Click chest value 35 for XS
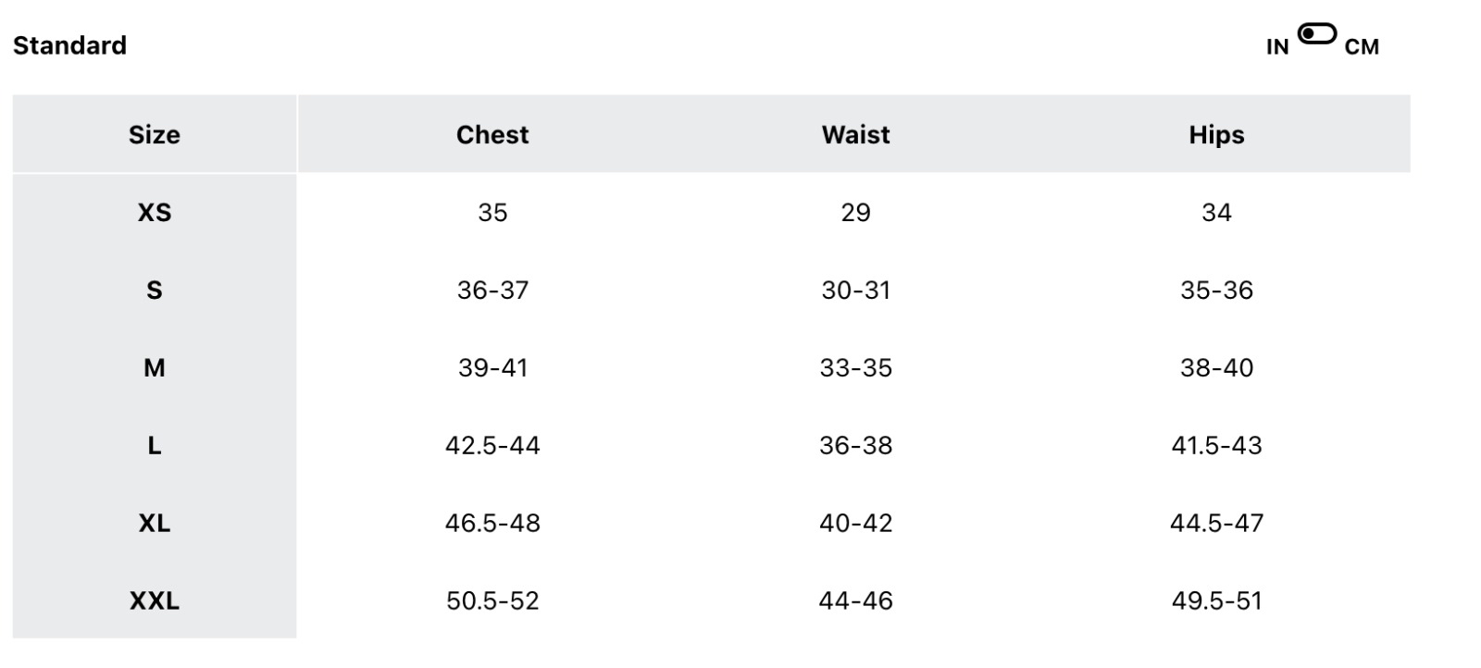The height and width of the screenshot is (668, 1481). [x=492, y=213]
